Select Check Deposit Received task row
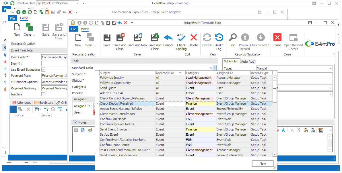342x173 pixels. pos(186,103)
